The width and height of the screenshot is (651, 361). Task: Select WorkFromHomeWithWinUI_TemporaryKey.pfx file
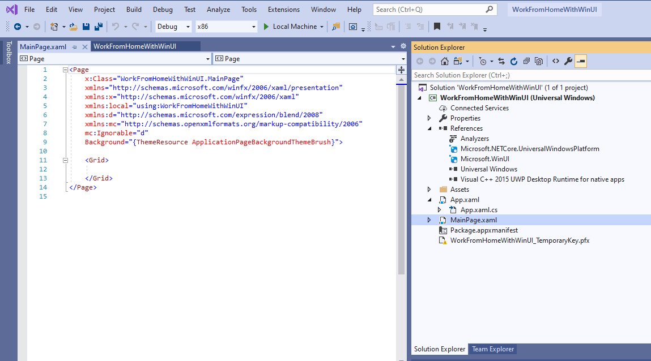pyautogui.click(x=520, y=240)
